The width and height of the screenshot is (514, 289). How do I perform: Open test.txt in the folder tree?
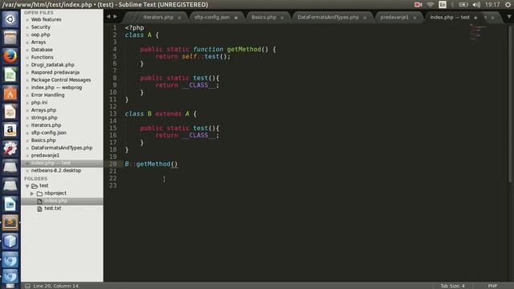[53, 208]
